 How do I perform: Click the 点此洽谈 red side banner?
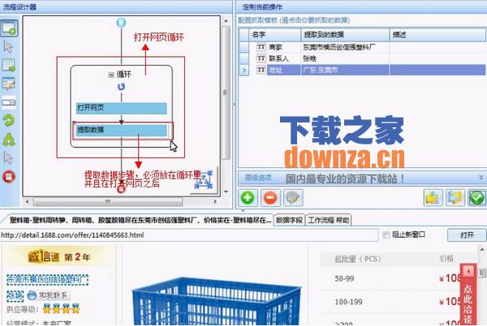pos(468,294)
